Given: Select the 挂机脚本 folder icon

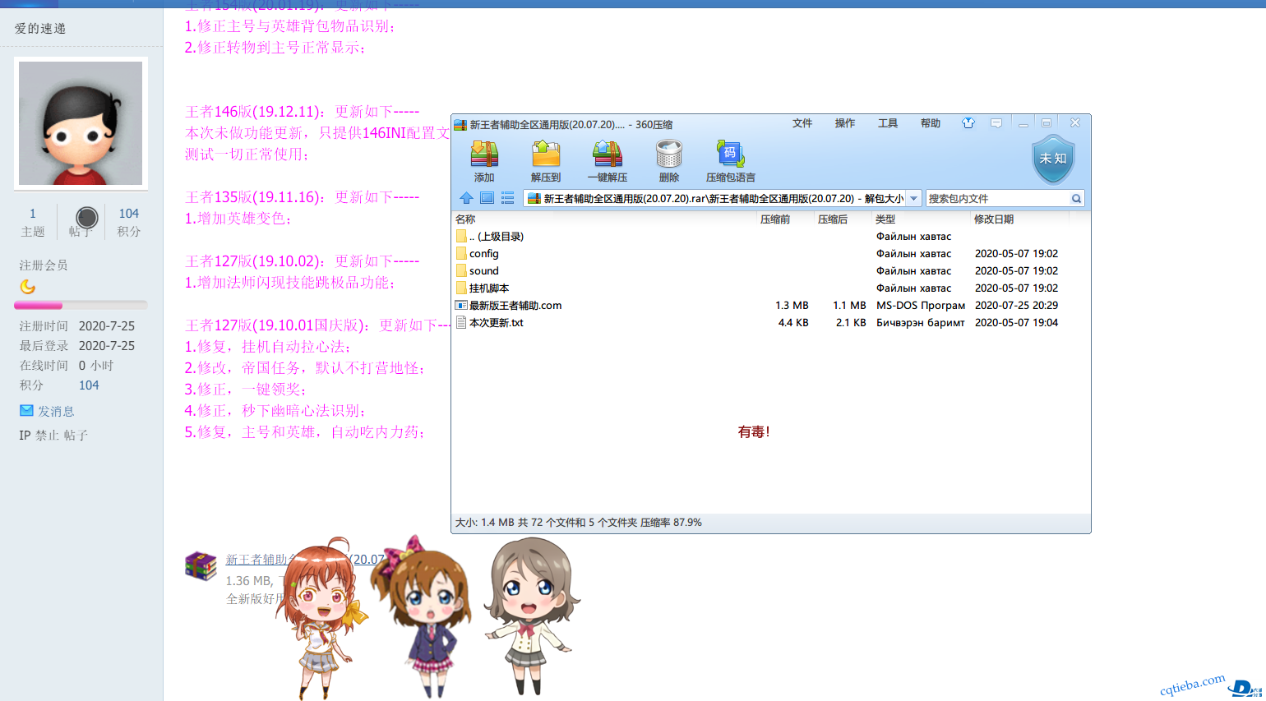Looking at the screenshot, I should tap(461, 288).
